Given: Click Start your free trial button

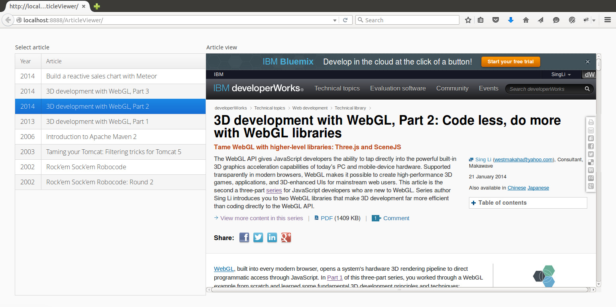Looking at the screenshot, I should [x=511, y=62].
